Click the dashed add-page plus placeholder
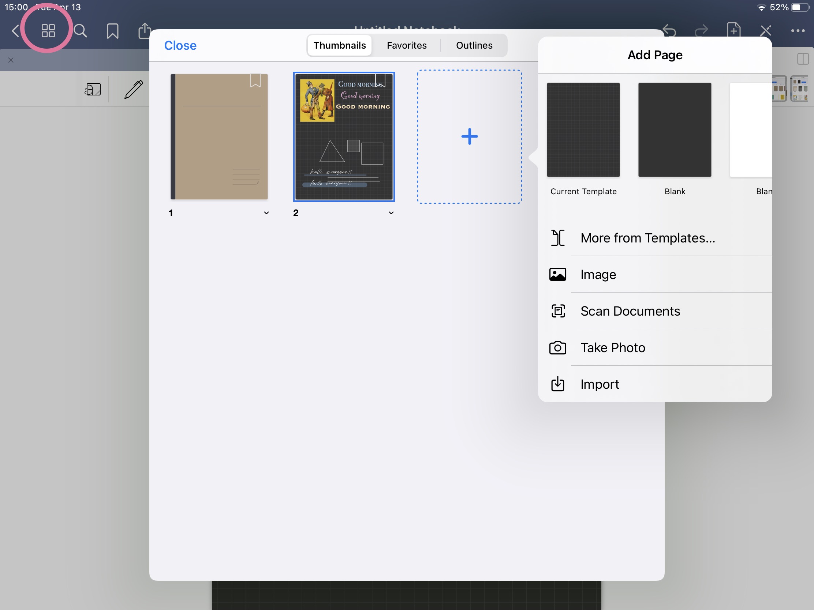The height and width of the screenshot is (610, 814). click(x=469, y=137)
